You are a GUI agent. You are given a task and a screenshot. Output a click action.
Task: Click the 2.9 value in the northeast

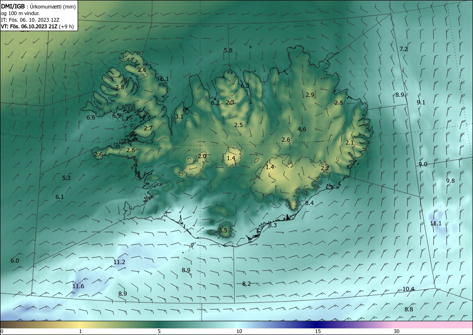click(x=310, y=94)
